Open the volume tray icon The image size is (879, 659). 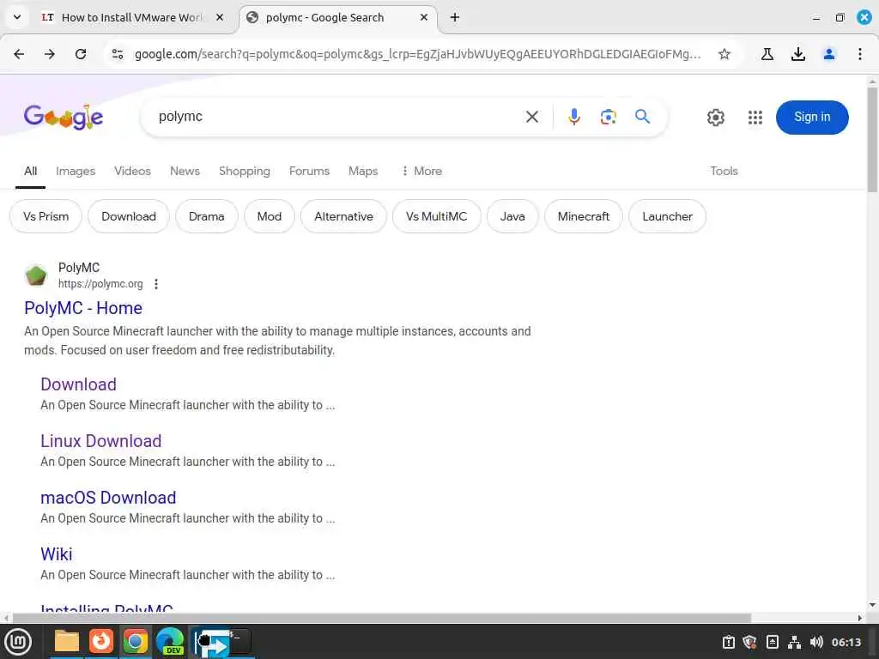click(x=816, y=642)
